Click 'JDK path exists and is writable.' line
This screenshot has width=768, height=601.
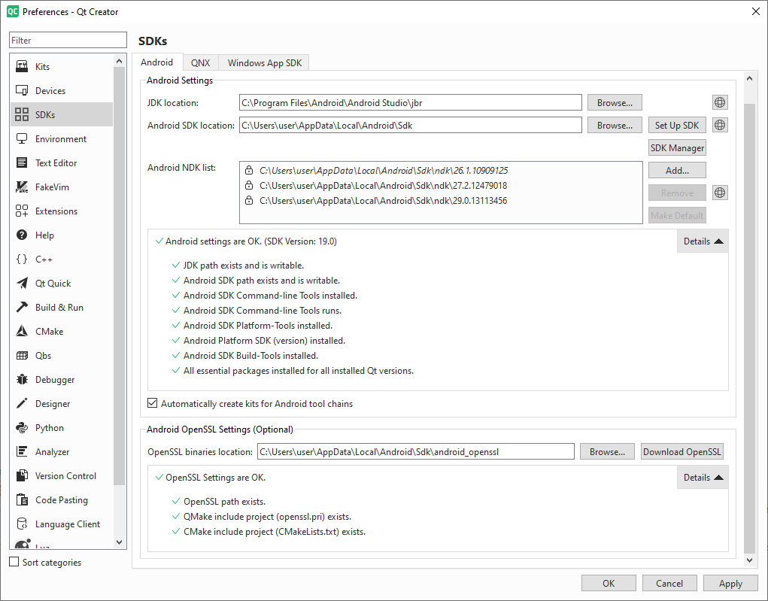click(x=244, y=265)
